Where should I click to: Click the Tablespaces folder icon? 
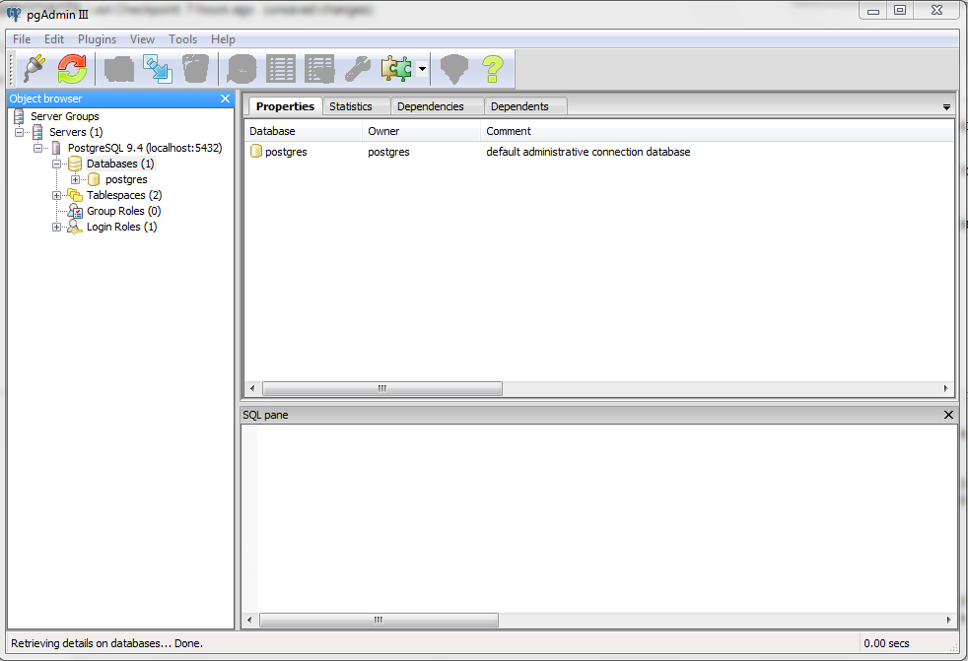[75, 195]
